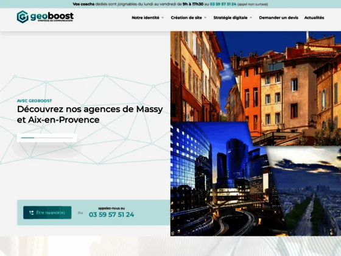
Task: Go to Demander un devis page
Action: click(279, 18)
